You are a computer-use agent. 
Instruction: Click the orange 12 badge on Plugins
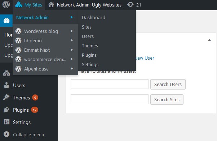pyautogui.click(x=35, y=110)
